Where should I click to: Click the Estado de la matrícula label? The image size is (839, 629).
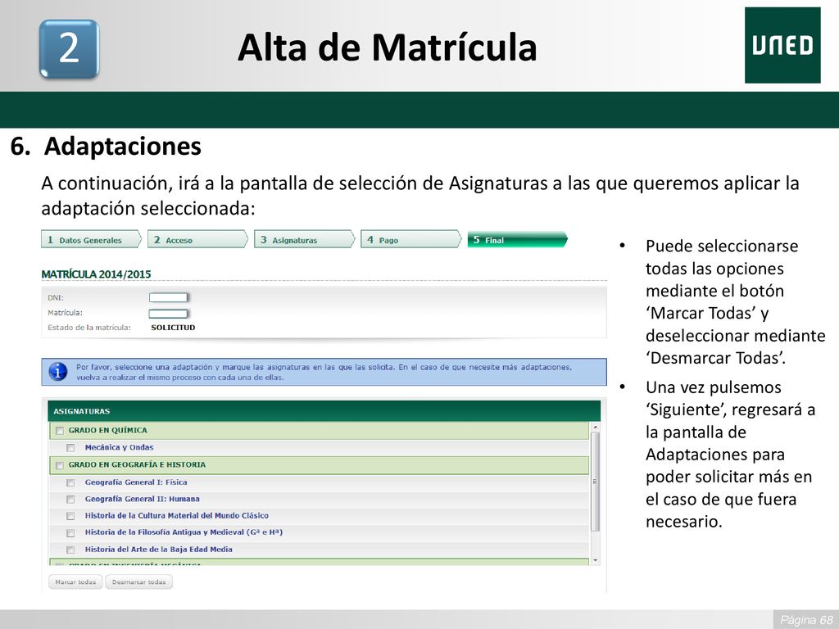point(89,328)
